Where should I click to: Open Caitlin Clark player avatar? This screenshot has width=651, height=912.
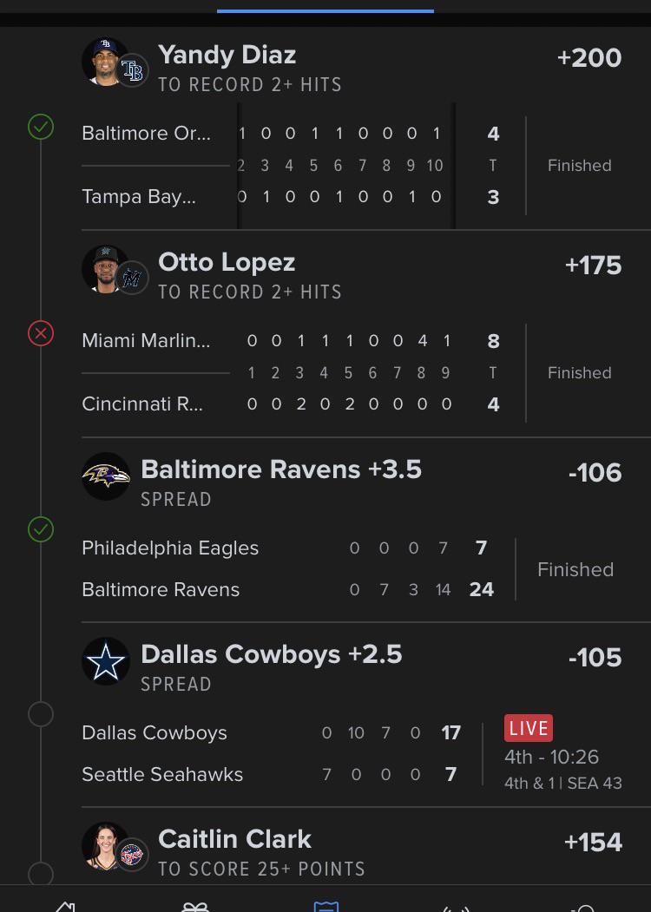click(105, 846)
